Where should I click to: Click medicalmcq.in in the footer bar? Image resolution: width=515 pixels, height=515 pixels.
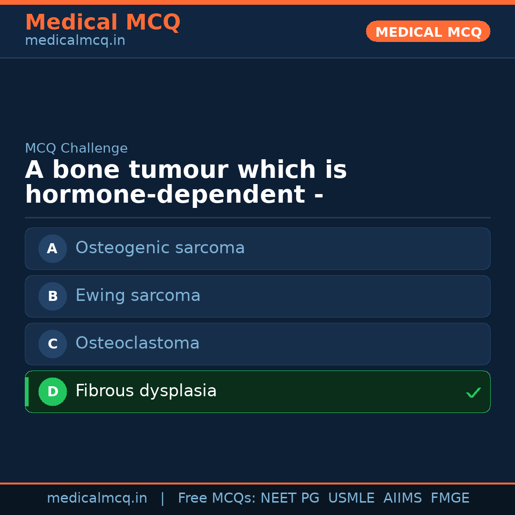click(x=97, y=497)
